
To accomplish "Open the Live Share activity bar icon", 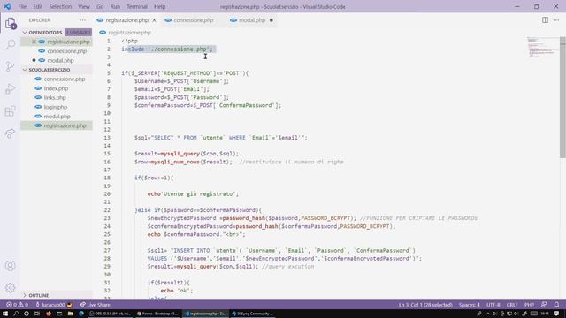I will pyautogui.click(x=11, y=133).
